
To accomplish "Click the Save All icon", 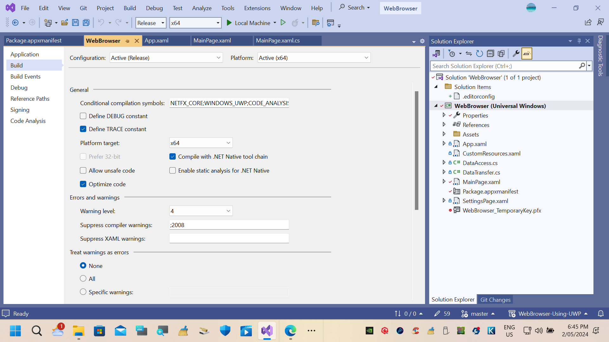I will pos(86,22).
